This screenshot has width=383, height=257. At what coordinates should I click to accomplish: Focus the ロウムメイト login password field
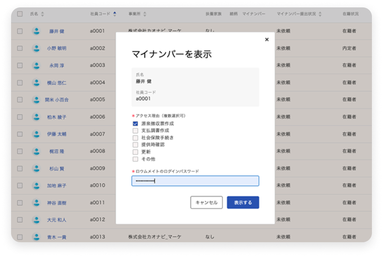coord(195,181)
